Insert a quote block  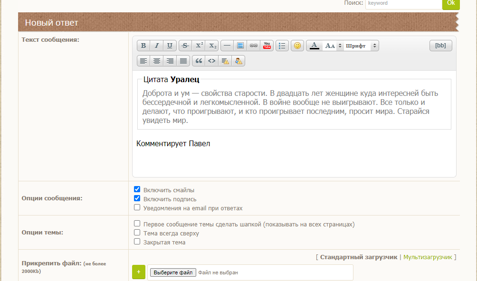(199, 61)
